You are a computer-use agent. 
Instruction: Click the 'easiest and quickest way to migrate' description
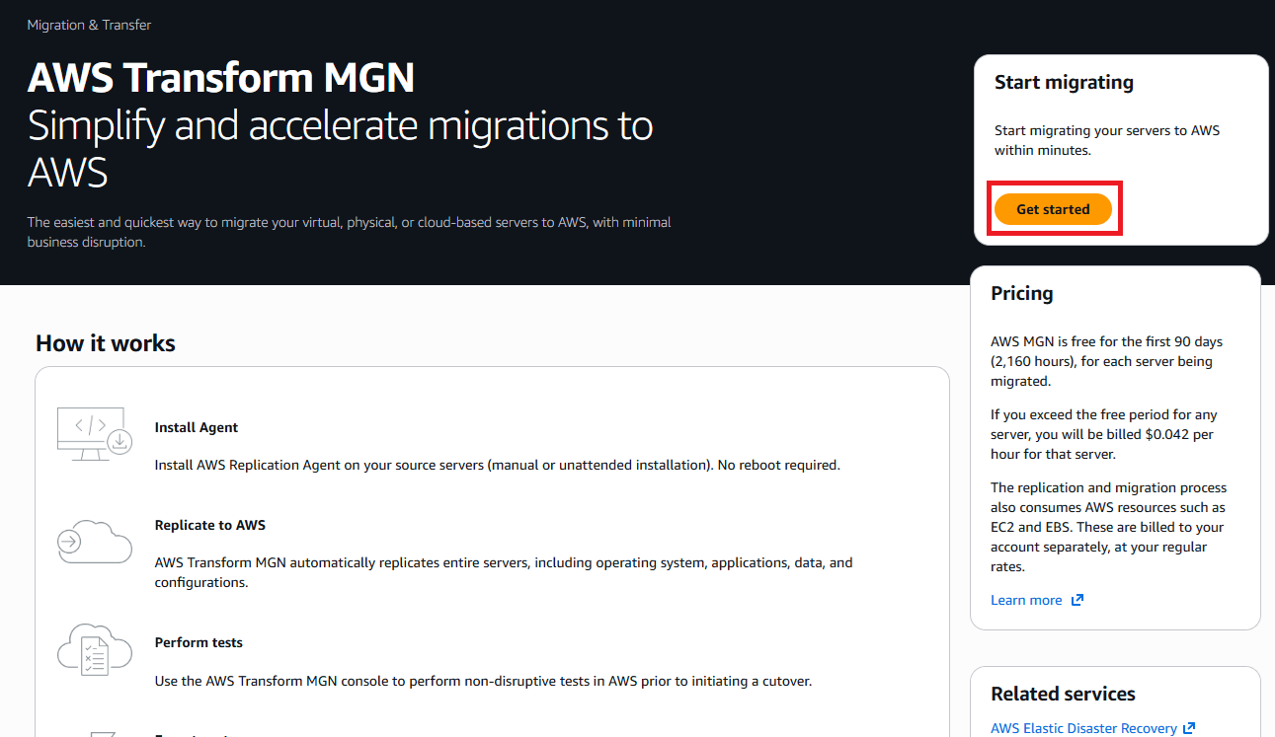click(349, 232)
